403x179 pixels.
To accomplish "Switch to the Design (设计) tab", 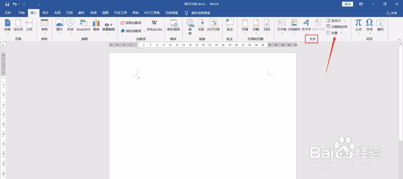I will click(45, 13).
